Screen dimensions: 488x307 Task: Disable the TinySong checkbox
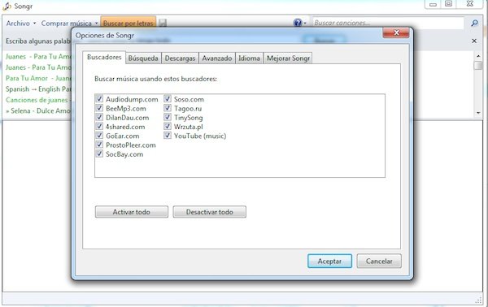tap(168, 118)
